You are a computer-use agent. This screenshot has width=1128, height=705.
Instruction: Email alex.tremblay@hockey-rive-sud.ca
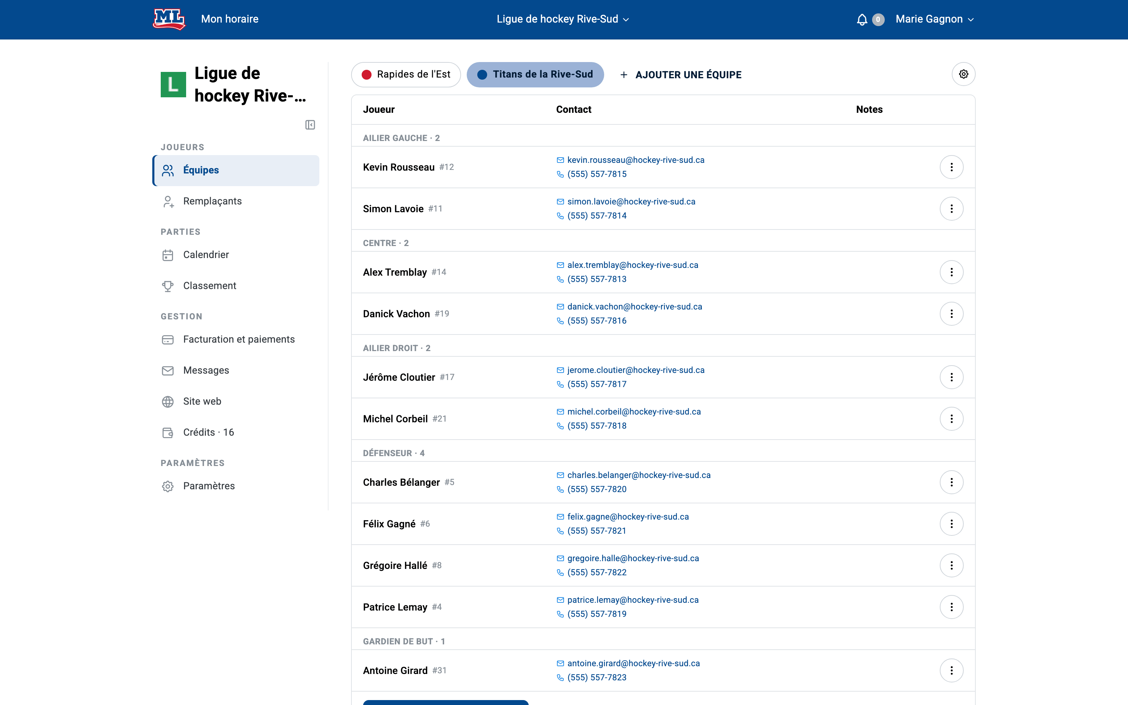click(x=632, y=265)
